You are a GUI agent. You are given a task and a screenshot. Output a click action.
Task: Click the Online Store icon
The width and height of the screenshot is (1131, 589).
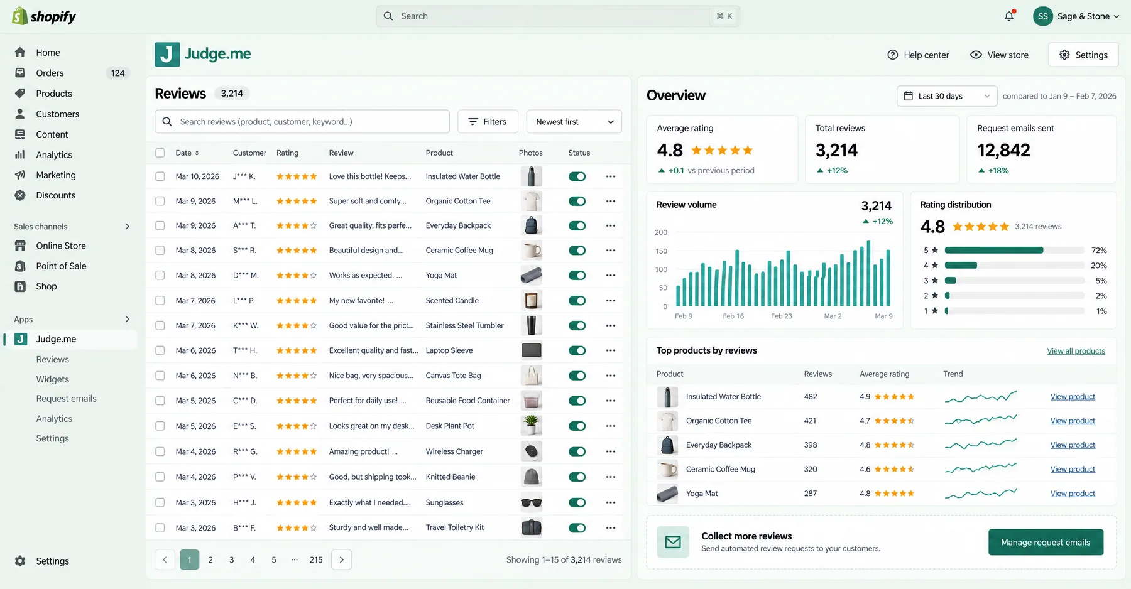20,246
